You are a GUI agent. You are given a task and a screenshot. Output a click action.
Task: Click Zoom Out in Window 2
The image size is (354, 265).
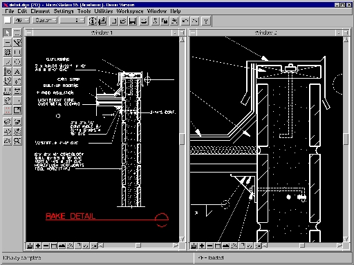click(x=209, y=246)
